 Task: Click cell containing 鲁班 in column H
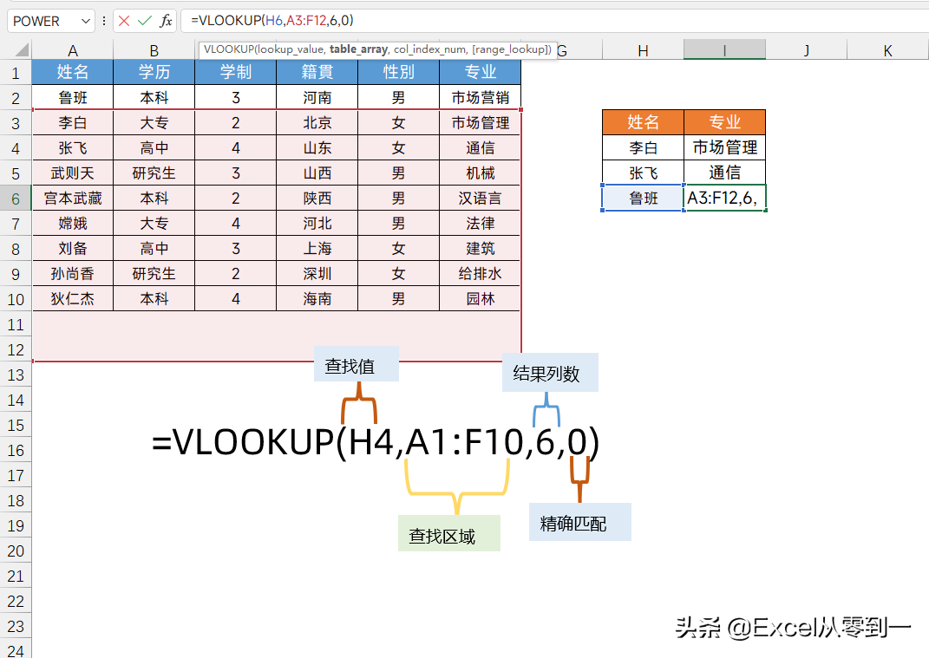point(642,198)
